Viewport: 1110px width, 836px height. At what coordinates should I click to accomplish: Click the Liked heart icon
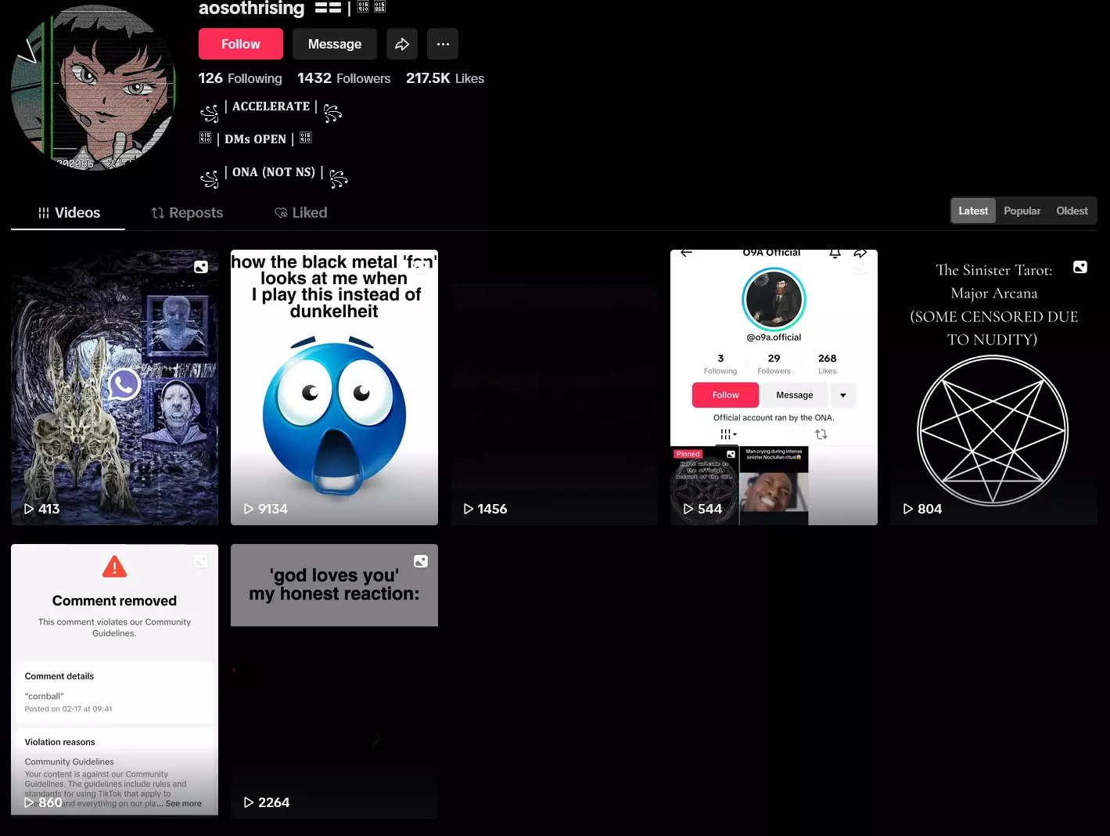[281, 213]
